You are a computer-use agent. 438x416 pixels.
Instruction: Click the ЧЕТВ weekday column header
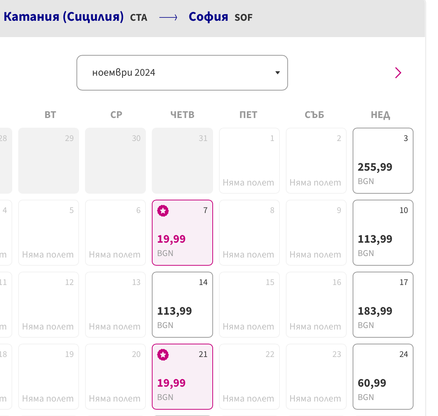(x=182, y=115)
